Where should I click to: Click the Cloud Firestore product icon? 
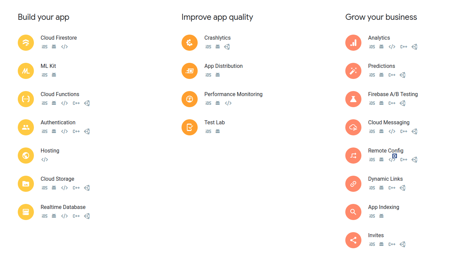tap(26, 43)
